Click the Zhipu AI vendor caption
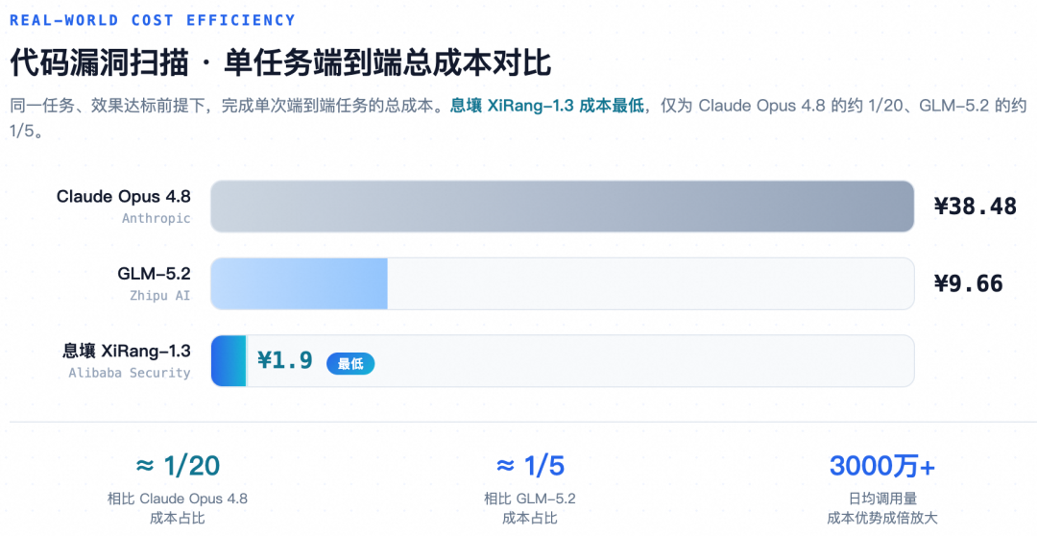The height and width of the screenshot is (536, 1037). click(x=160, y=296)
